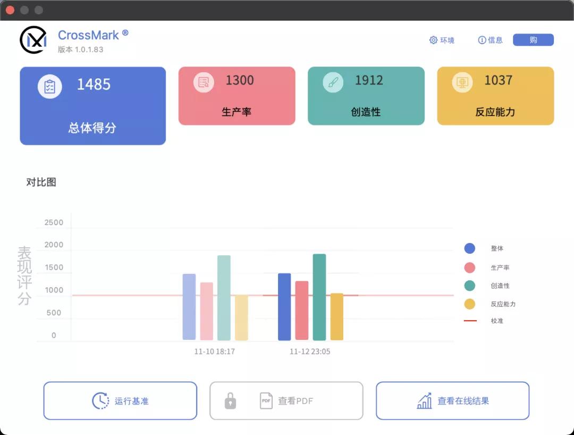
Task: Click the stopwatch icon on the 反应能力 card
Action: point(461,82)
